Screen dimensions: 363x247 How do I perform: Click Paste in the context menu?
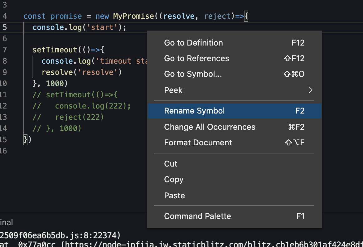234,196
